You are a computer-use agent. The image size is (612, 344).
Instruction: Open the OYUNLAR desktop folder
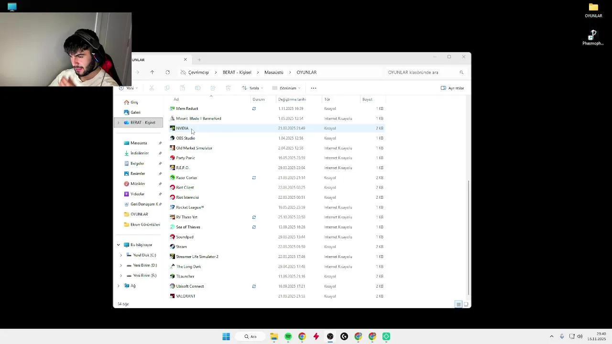coord(593,11)
